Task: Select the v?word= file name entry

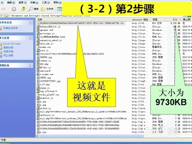Action: pyautogui.click(x=72, y=54)
